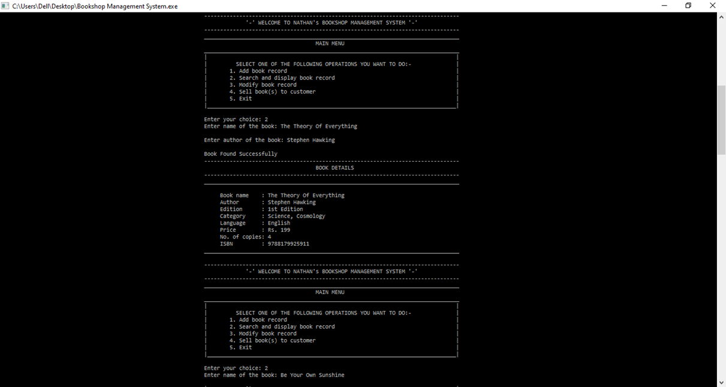
Task: Click the ISBN number 9788179925911 line
Action: 265,243
